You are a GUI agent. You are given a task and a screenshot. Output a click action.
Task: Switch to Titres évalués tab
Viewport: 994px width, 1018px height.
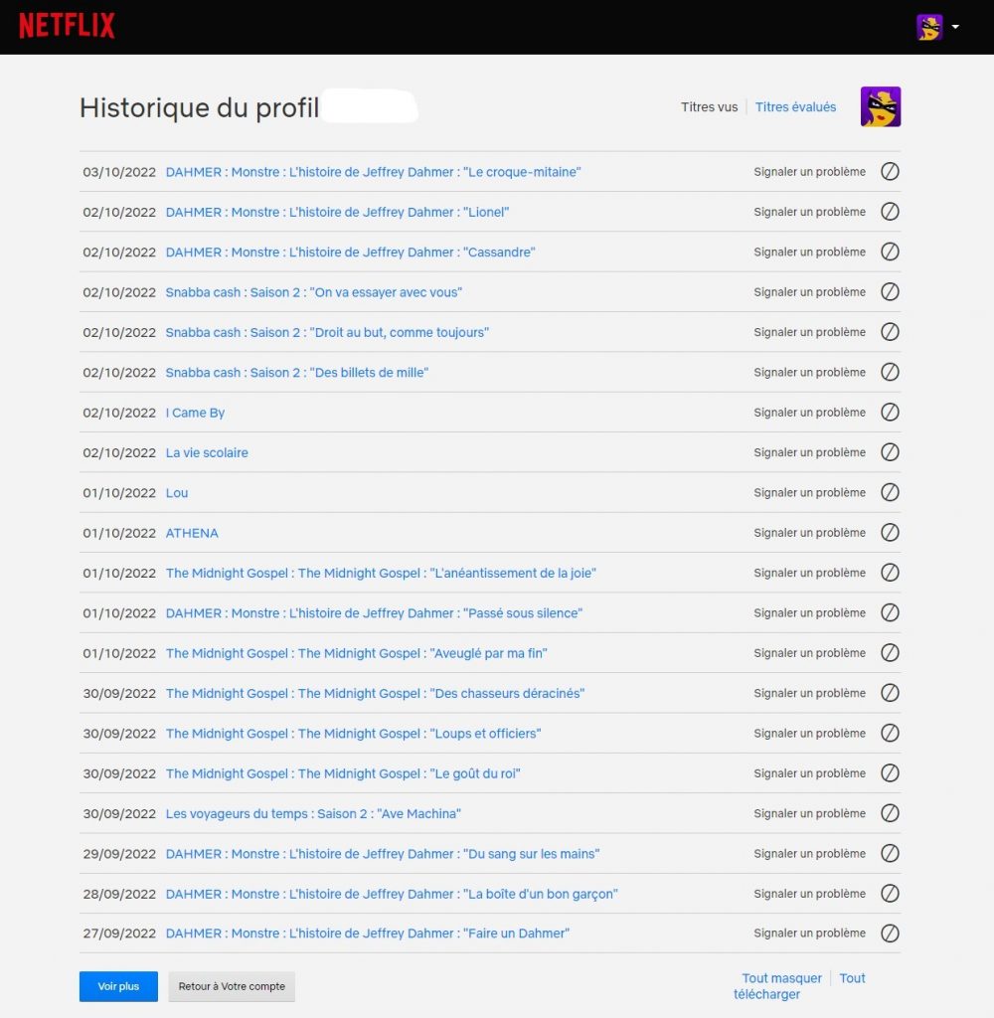(795, 107)
